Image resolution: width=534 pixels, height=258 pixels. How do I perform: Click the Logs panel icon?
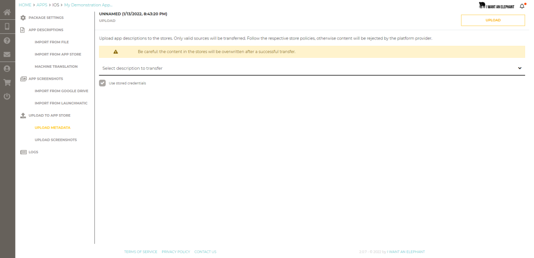(x=23, y=152)
